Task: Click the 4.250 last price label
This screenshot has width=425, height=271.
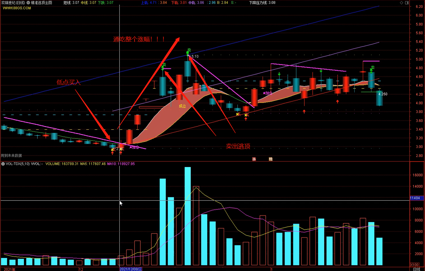Action: (x=383, y=94)
